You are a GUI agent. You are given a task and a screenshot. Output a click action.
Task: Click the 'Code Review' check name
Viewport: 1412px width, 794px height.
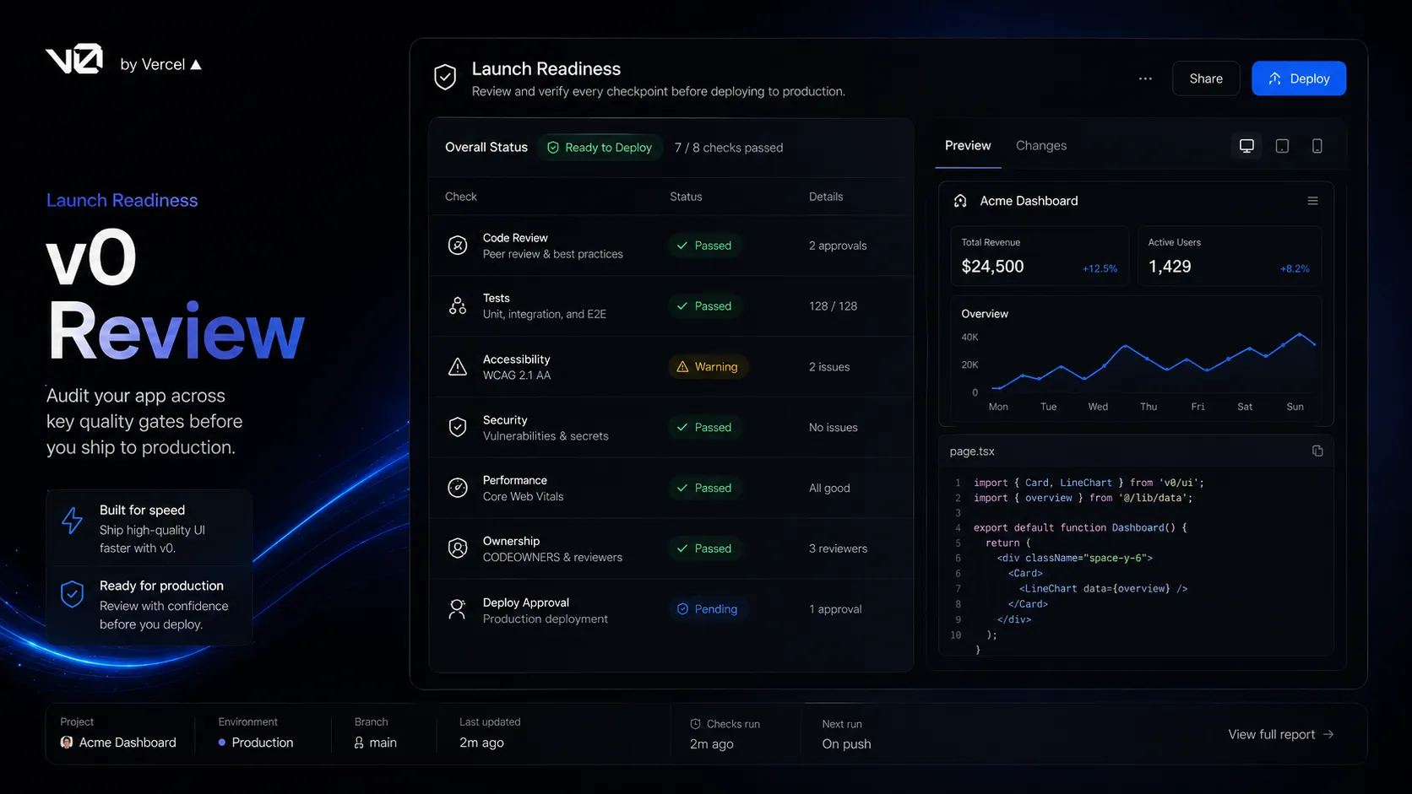coord(515,238)
